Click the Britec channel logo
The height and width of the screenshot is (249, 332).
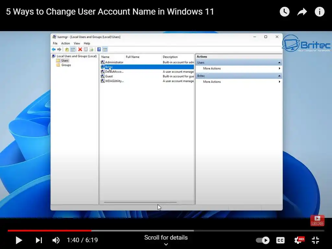click(306, 44)
